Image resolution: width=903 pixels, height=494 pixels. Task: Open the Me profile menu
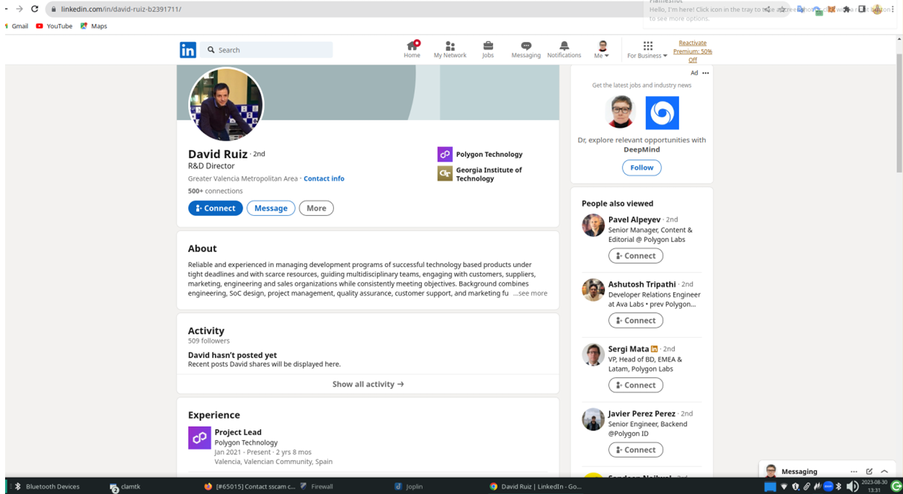point(602,49)
